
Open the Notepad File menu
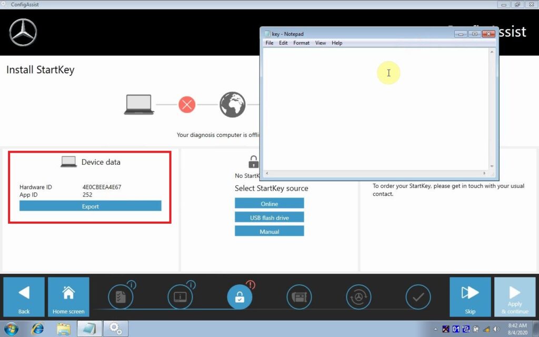point(269,43)
